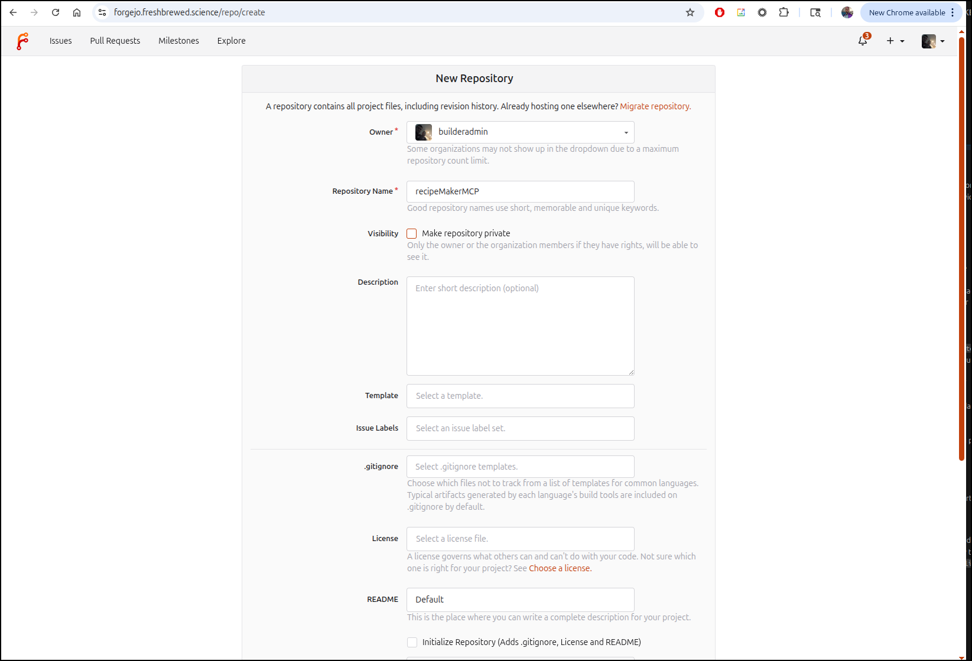Open the .gitignore templates dropdown
The height and width of the screenshot is (661, 972).
(520, 467)
